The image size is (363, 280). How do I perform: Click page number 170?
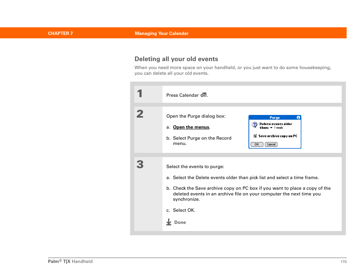pos(344,261)
